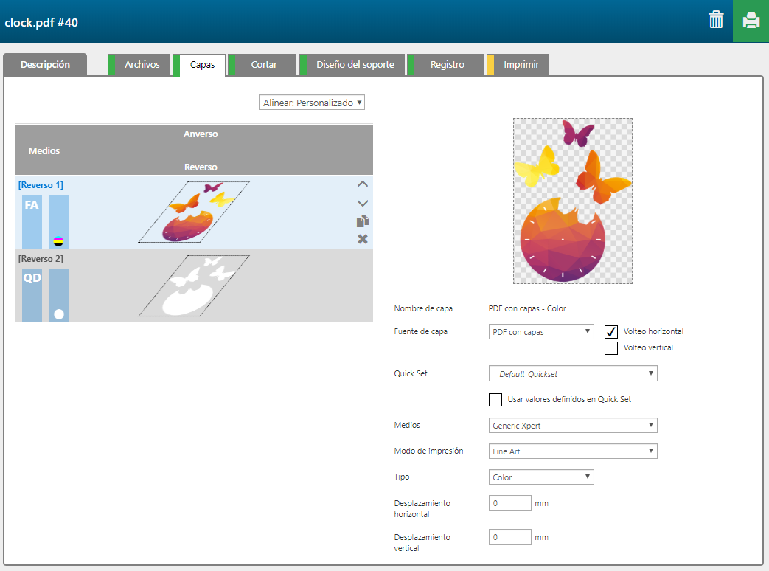Duplicate the Reverso 1 layer

[x=362, y=221]
